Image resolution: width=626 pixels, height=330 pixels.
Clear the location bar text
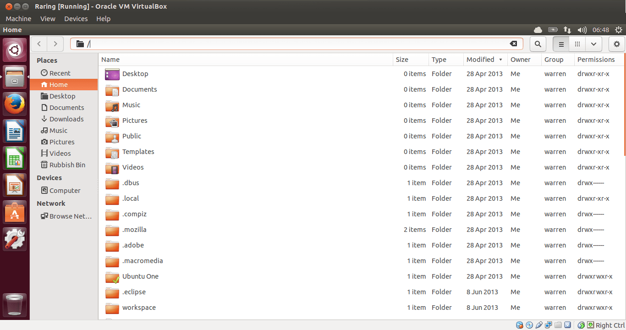514,44
